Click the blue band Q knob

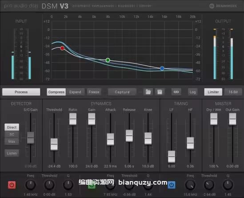(x=228, y=185)
